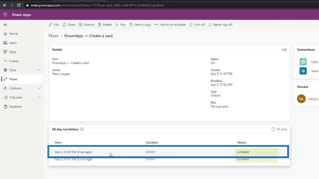This screenshot has width=319, height=179.
Task: Click the Delete trash icon
Action: click(99, 25)
